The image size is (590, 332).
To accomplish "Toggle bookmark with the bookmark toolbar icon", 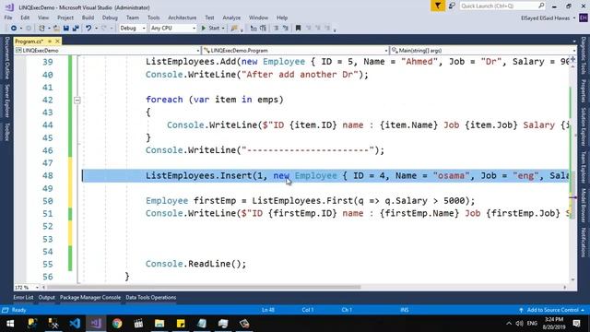I will coord(298,29).
